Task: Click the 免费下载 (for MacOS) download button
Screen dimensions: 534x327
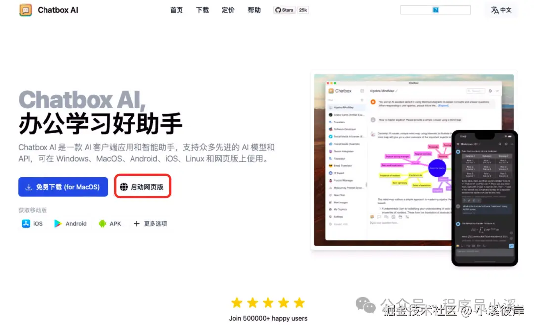Action: 63,187
